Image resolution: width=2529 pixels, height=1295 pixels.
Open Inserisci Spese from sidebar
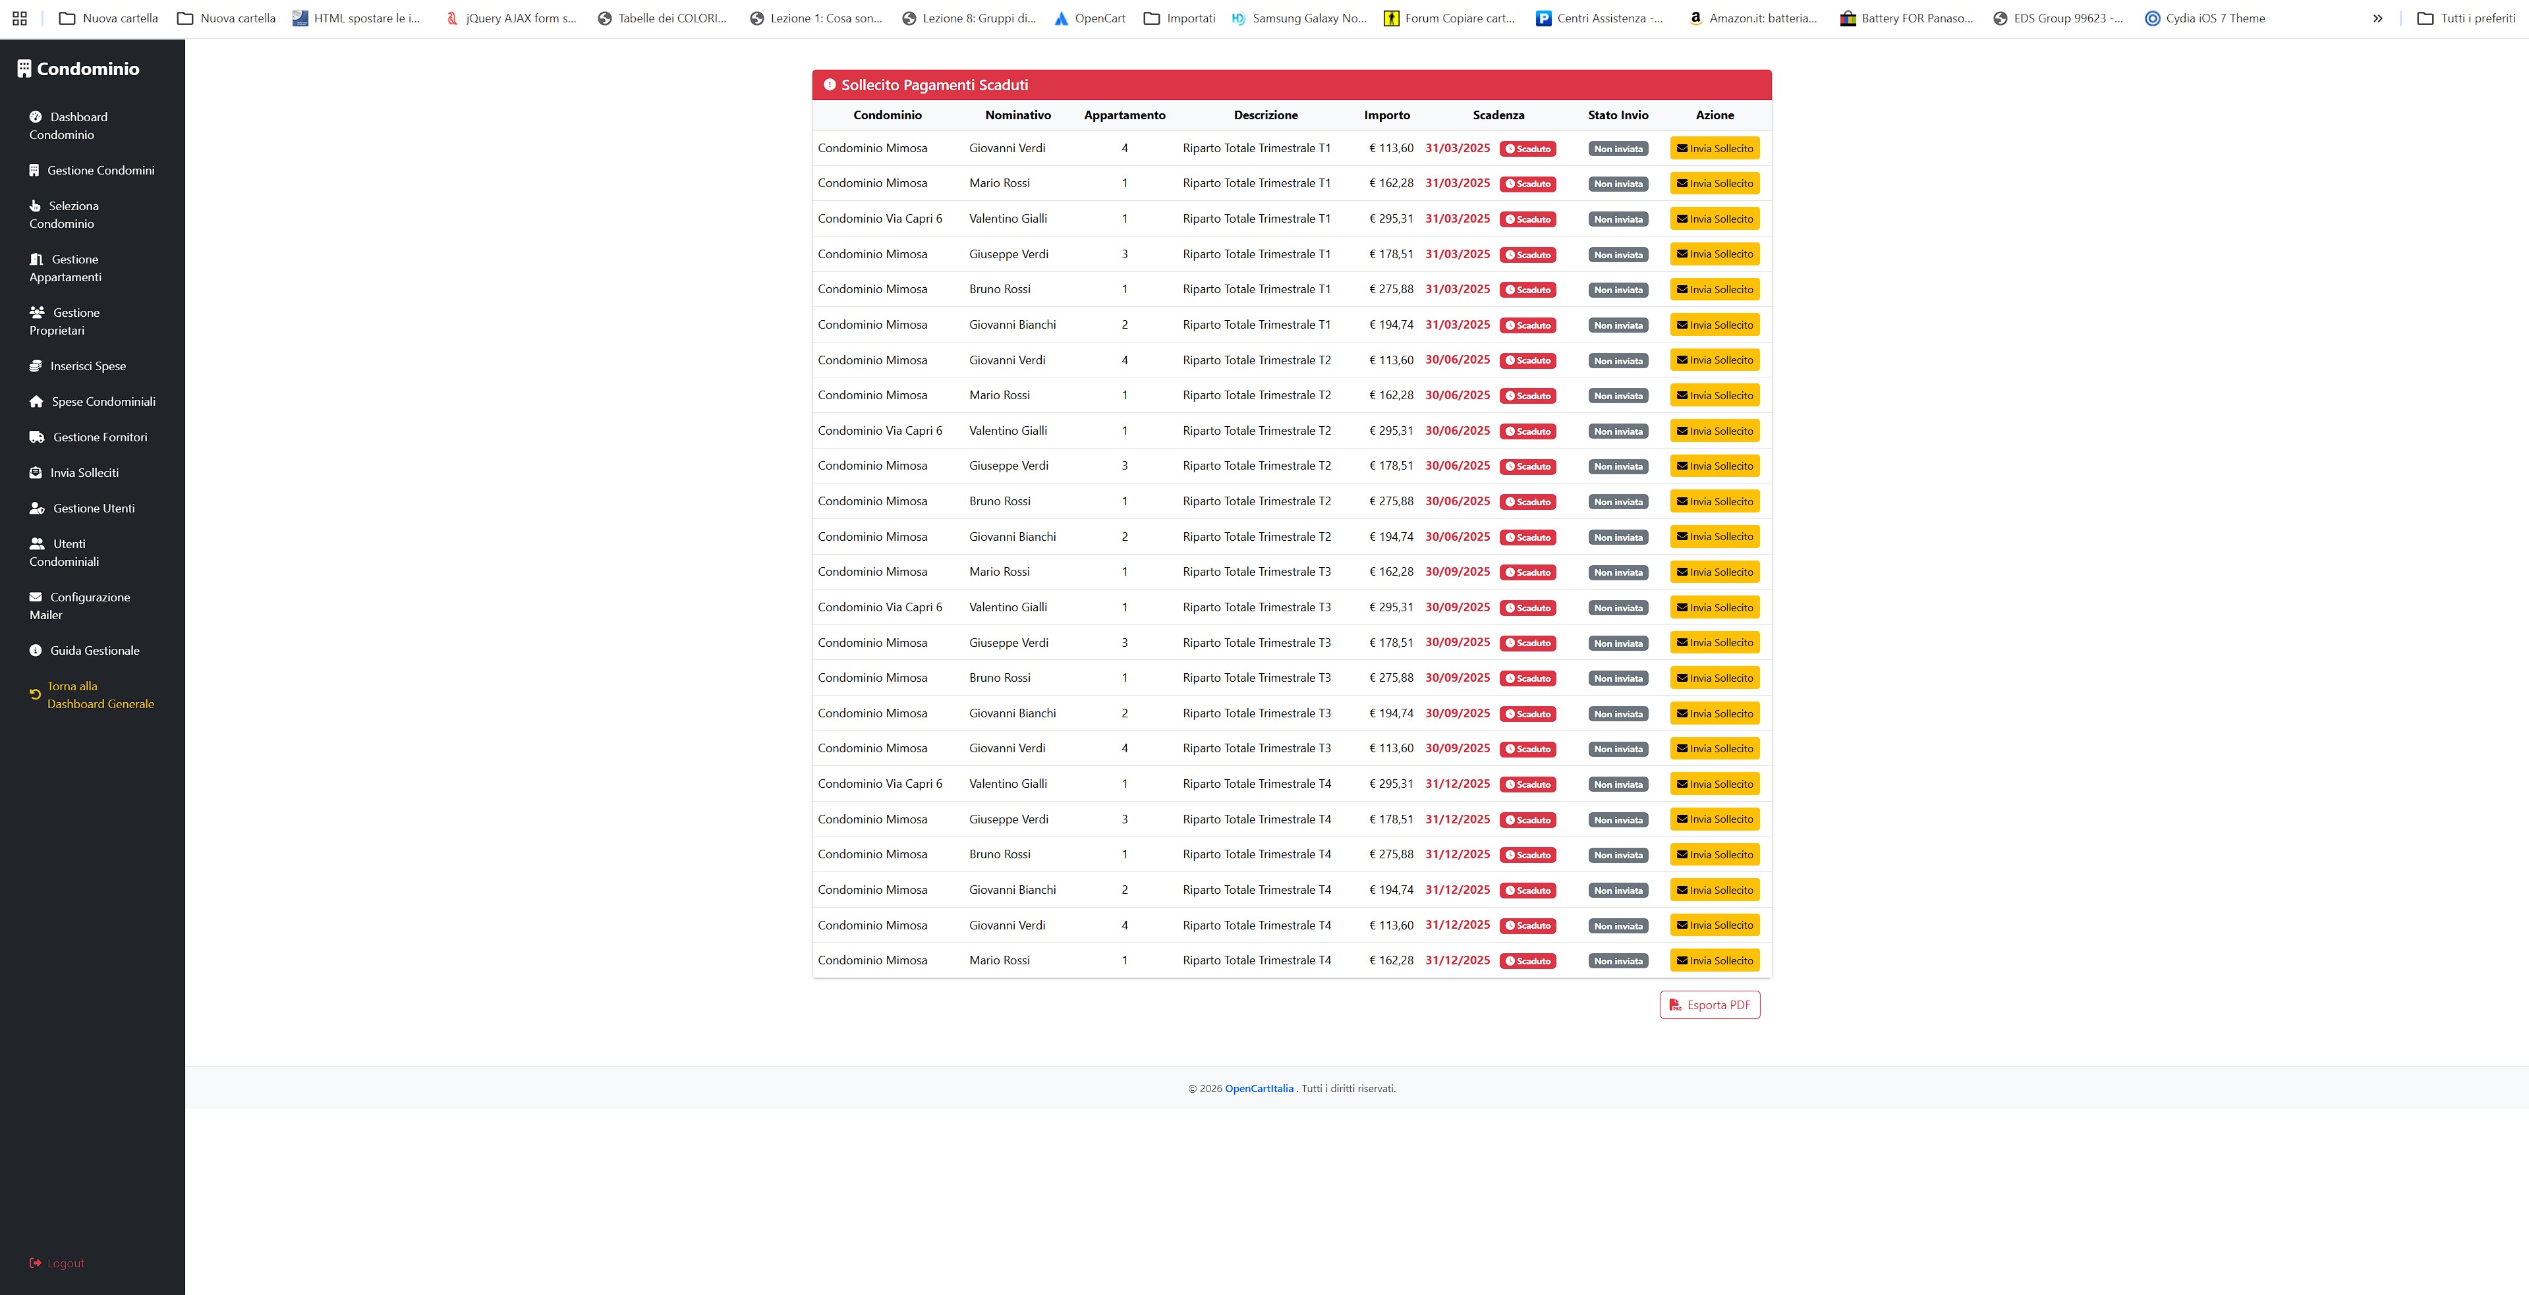point(88,366)
